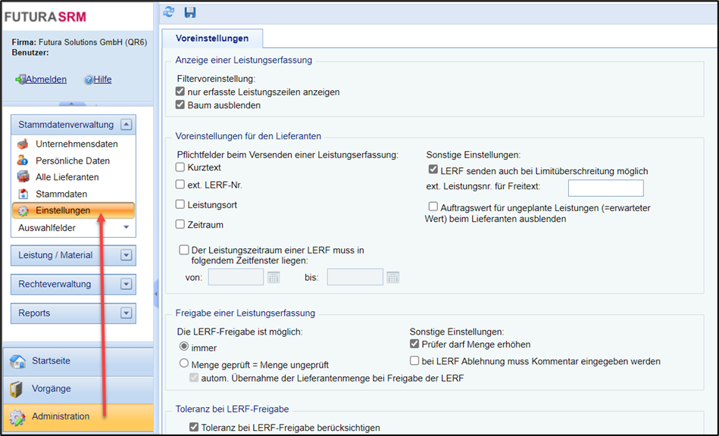Enable the Kurztext mandatory field checkbox
The image size is (719, 436).
click(x=180, y=167)
